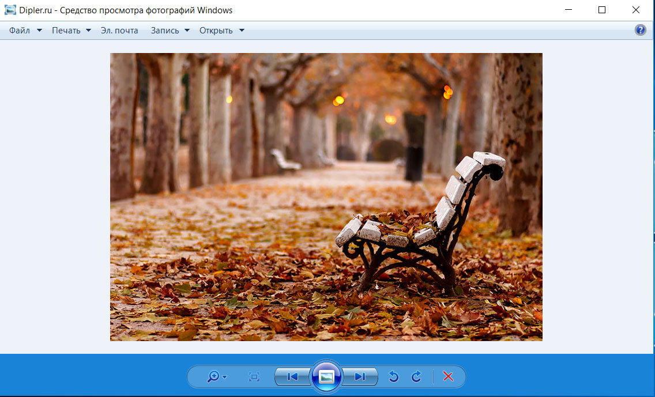The image size is (655, 397).
Task: Expand the Файл menu dropdown arrow
Action: (x=39, y=30)
